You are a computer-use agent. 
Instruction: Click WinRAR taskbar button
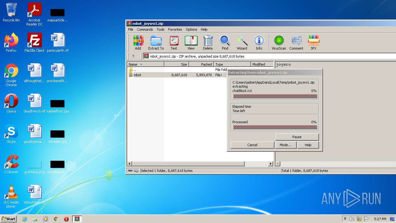point(77,219)
